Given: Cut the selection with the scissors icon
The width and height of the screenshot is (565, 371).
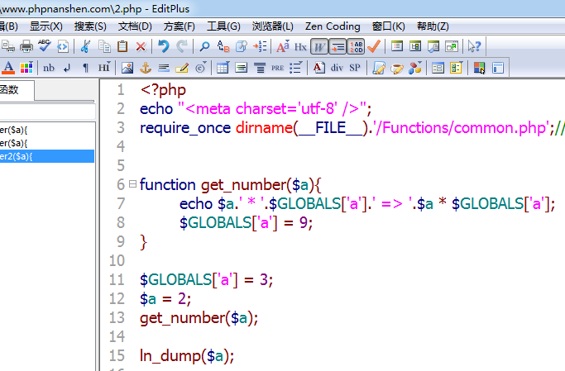Looking at the screenshot, I should tap(85, 46).
